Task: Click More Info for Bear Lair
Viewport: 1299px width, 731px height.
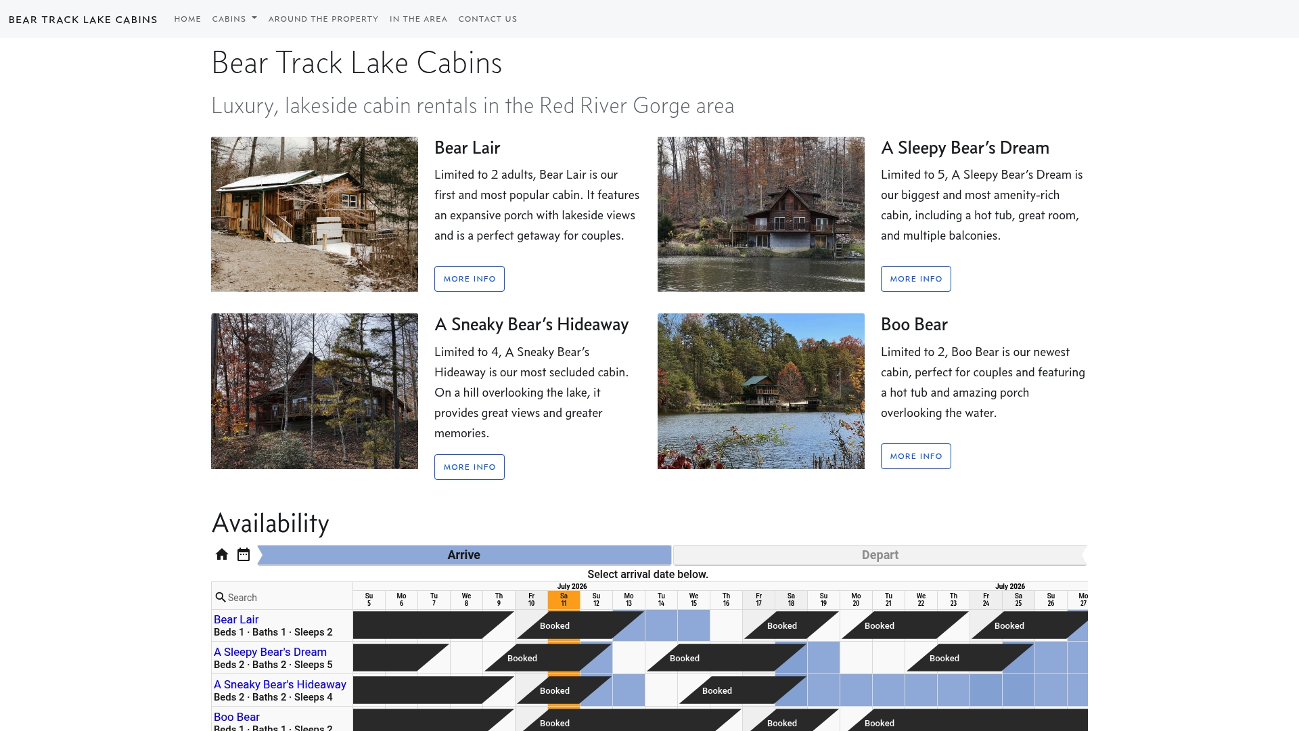Action: (x=470, y=279)
